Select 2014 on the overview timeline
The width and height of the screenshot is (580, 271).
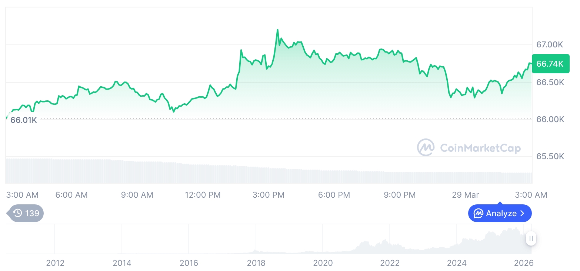(122, 263)
